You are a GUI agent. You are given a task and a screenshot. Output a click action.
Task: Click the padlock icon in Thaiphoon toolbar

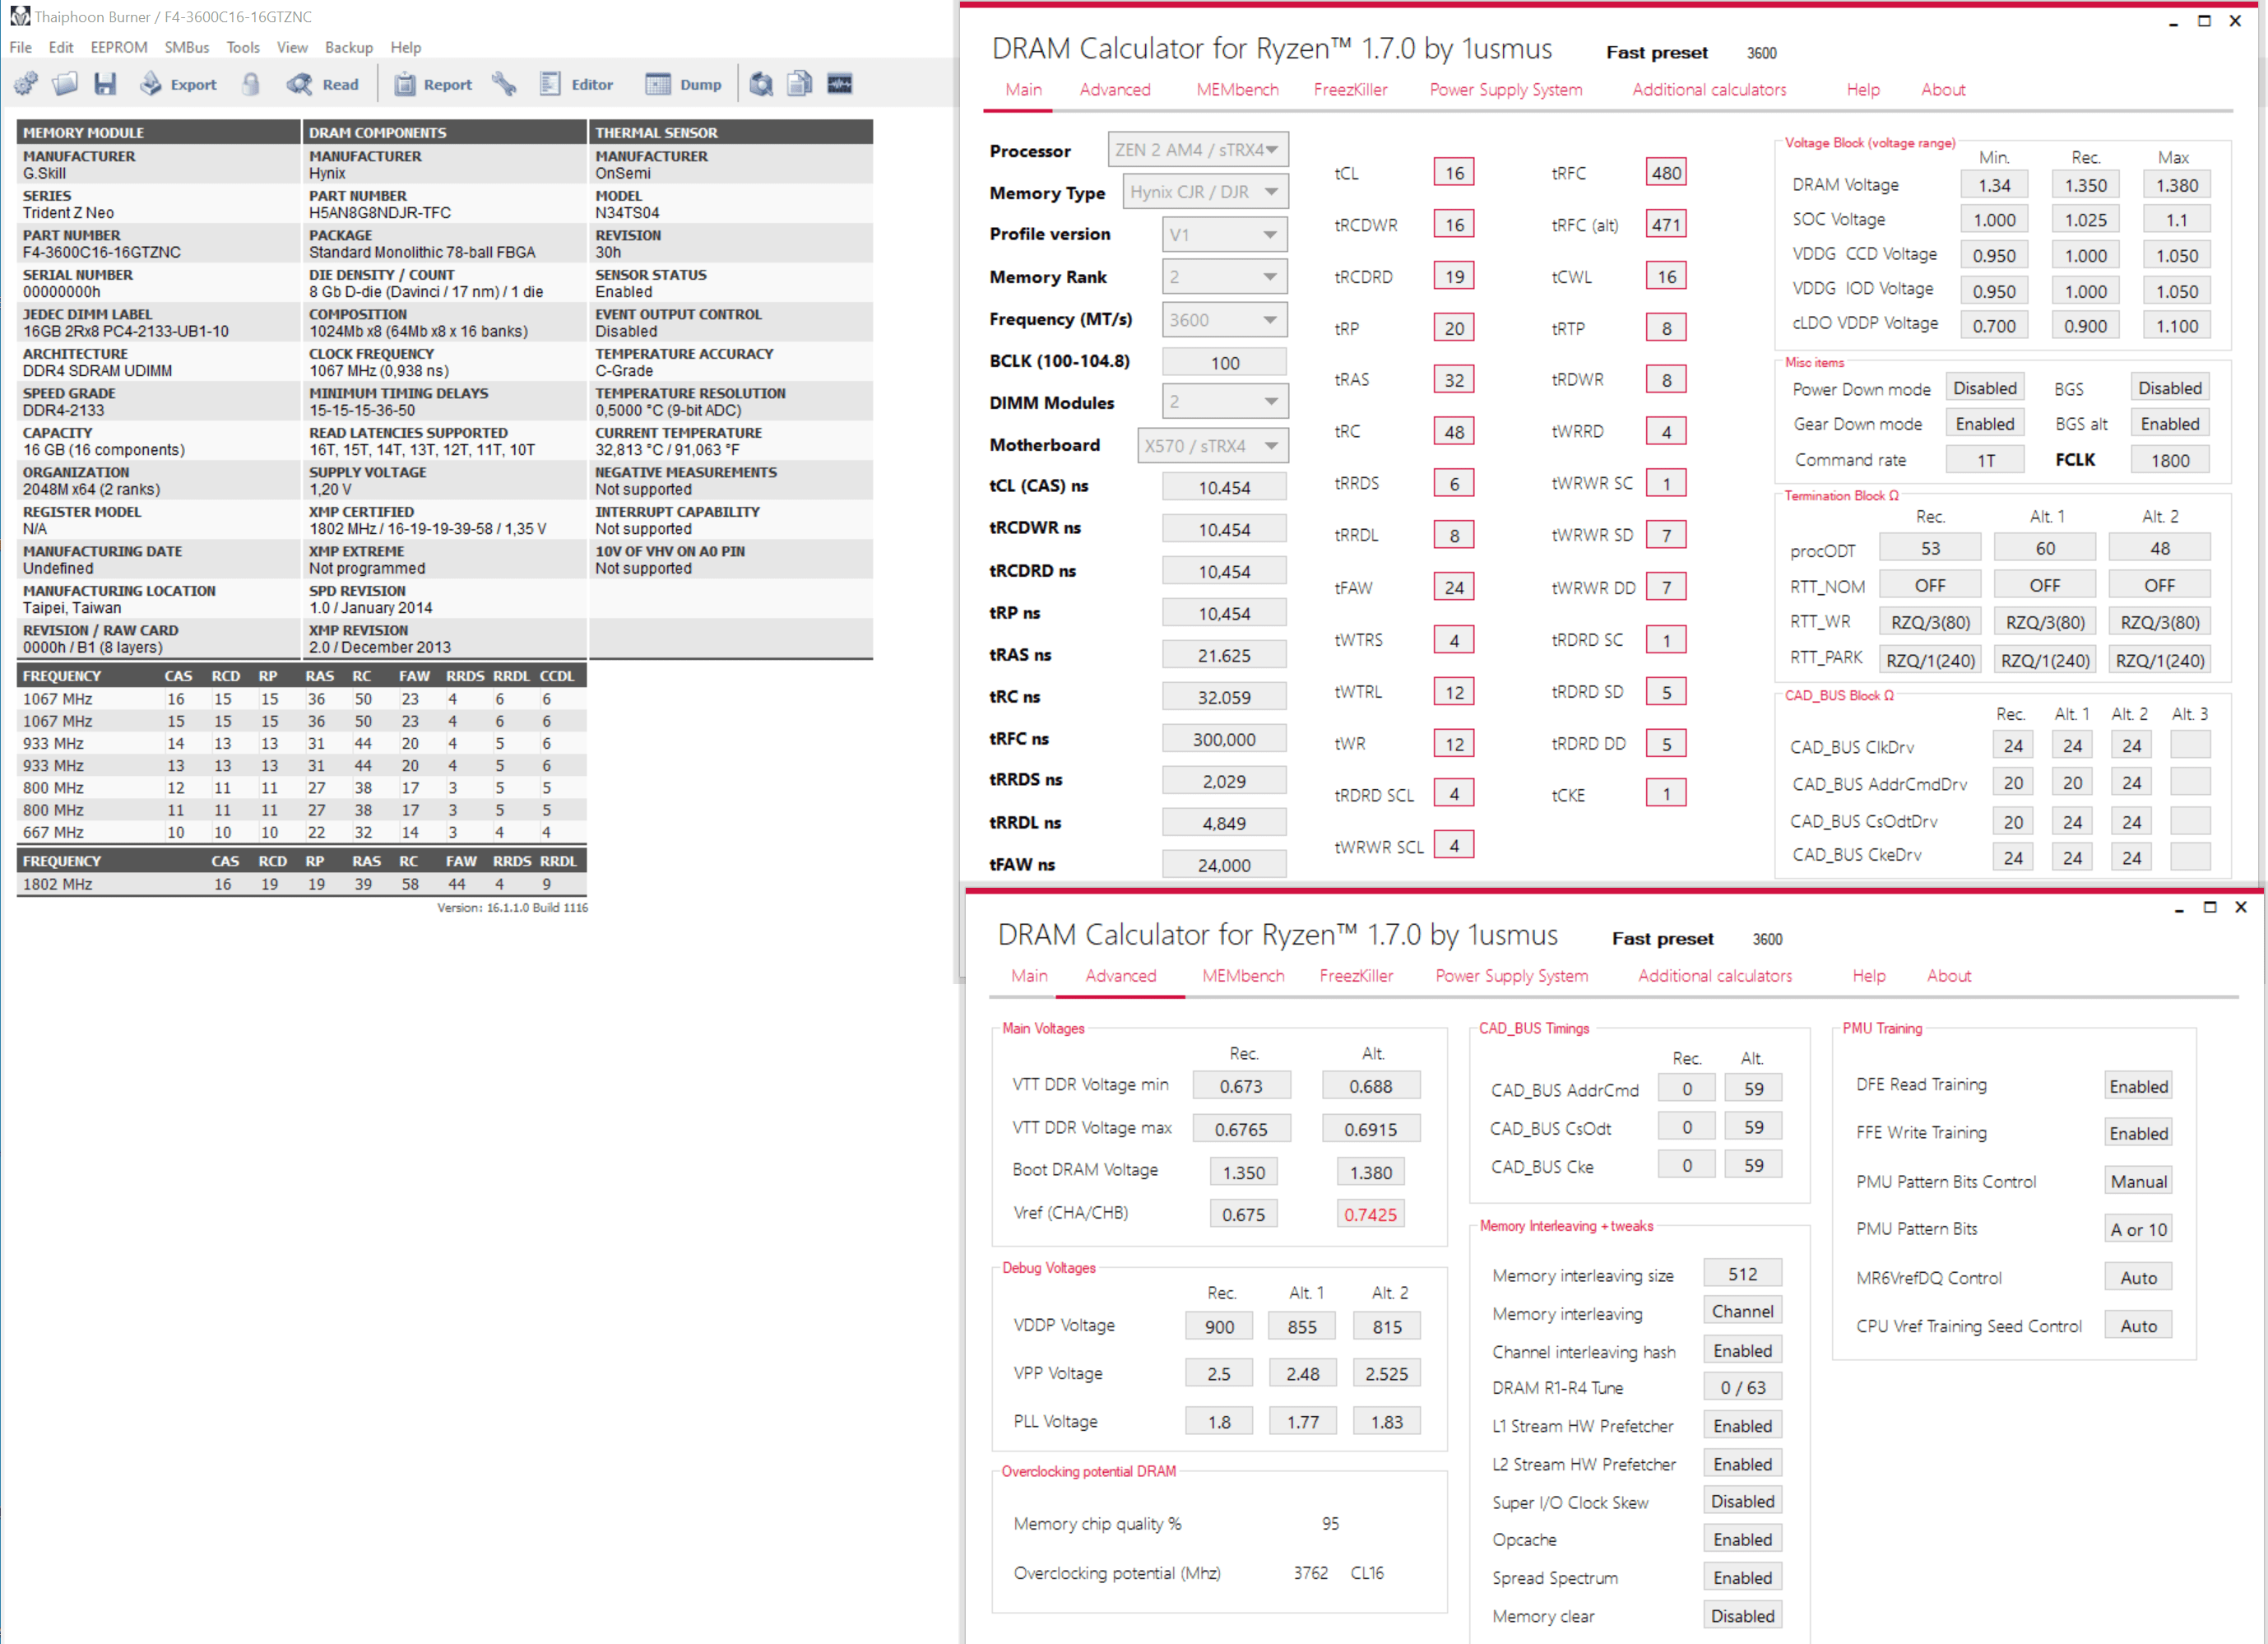[251, 84]
